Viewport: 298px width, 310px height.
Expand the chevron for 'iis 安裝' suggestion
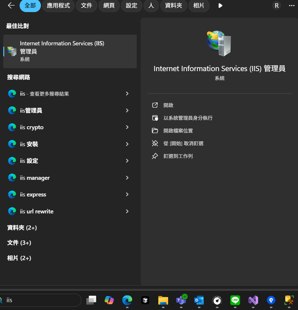[x=127, y=144]
